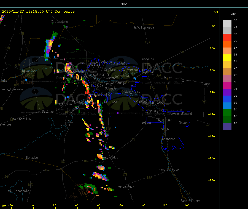Click the dark green 10-20 dBZ swatch
This screenshot has width=248, height=209.
[227, 120]
